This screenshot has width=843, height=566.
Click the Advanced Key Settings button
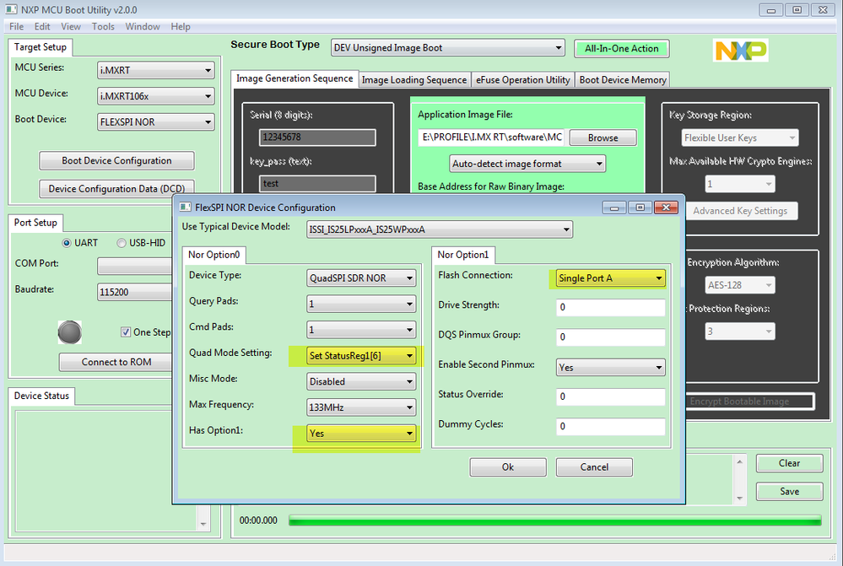(740, 211)
